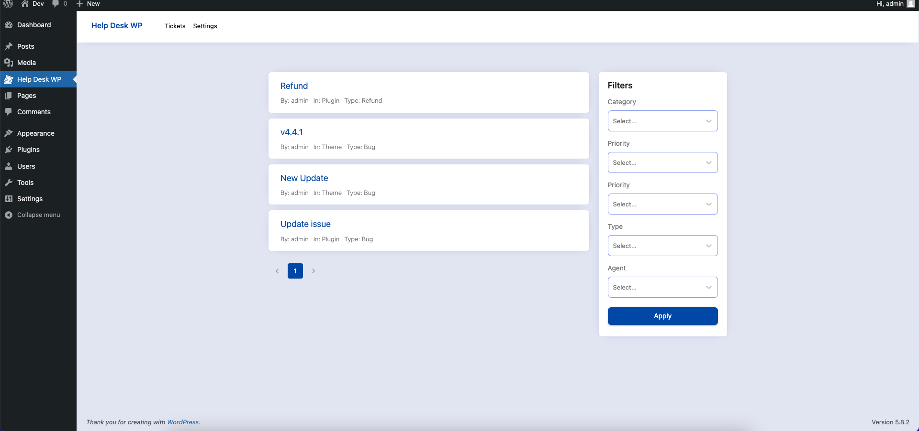Viewport: 919px width, 431px height.
Task: Click the Appearance paintbrush icon
Action: tap(9, 133)
